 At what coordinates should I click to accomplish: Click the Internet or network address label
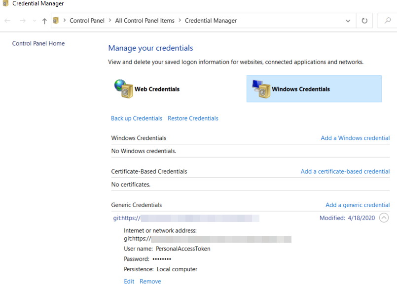tap(160, 230)
